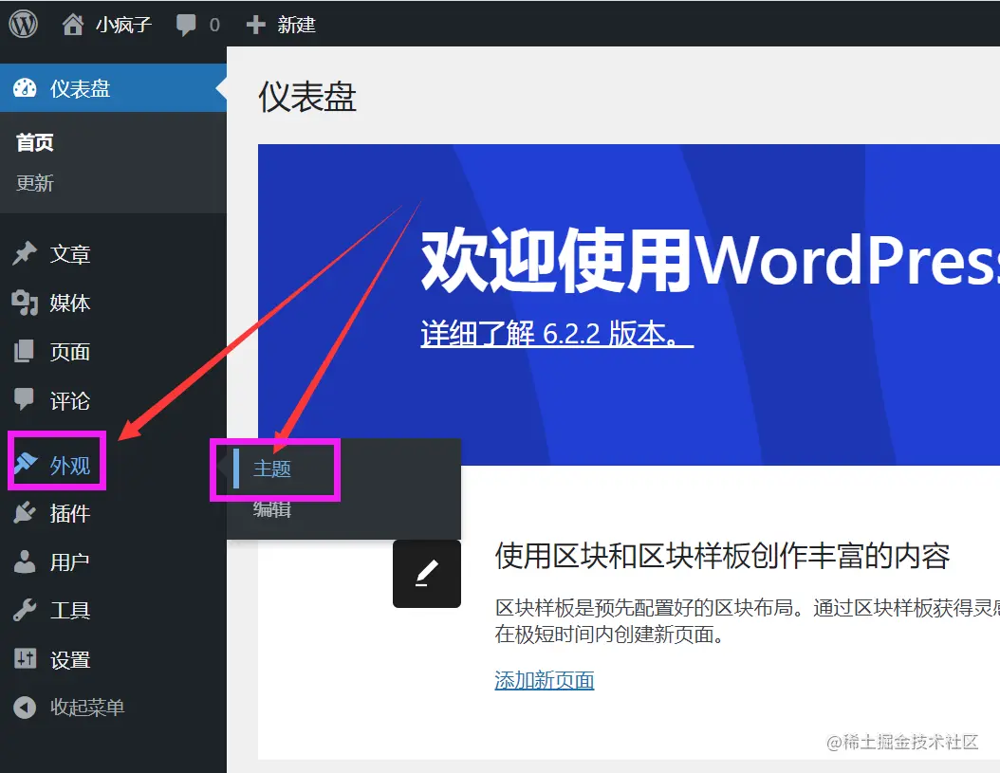Click the plus icon beside 新建

click(256, 25)
